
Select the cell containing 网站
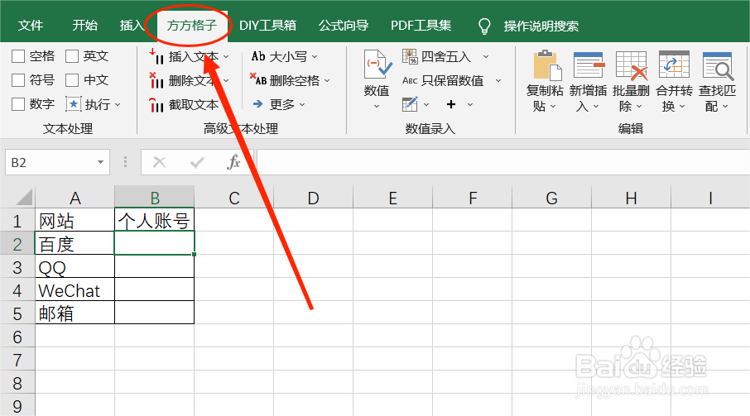[x=75, y=221]
